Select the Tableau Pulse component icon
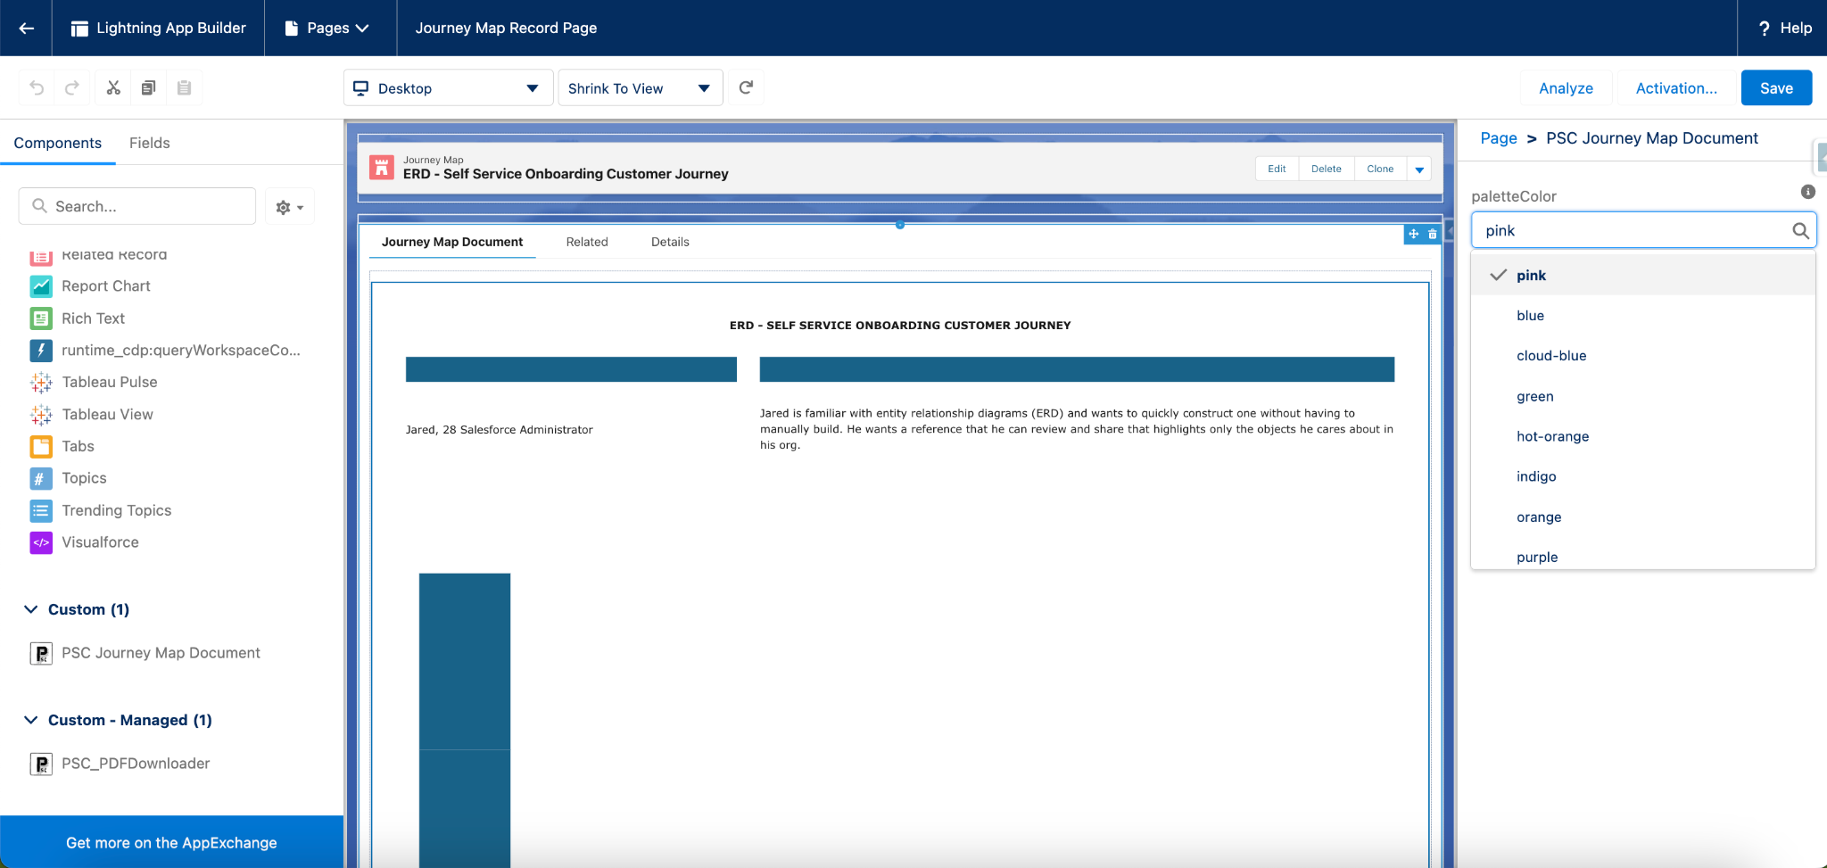This screenshot has height=868, width=1827. (x=41, y=382)
